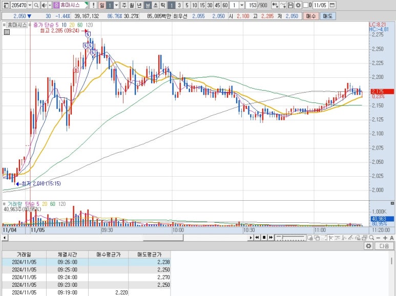Click the crosshair line tool icon
The width and height of the screenshot is (396, 296).
pyautogui.click(x=331, y=238)
